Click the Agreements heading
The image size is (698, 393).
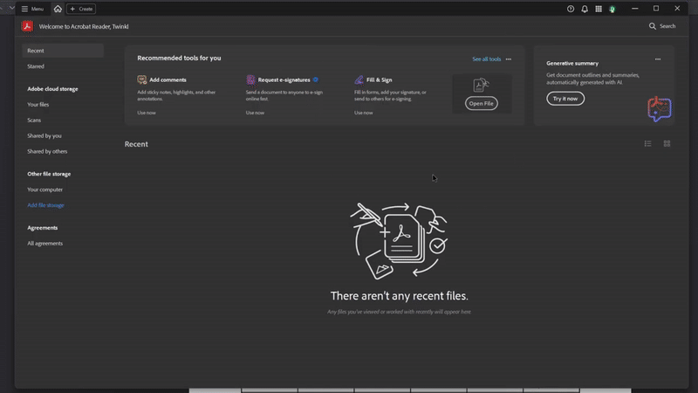tap(42, 228)
